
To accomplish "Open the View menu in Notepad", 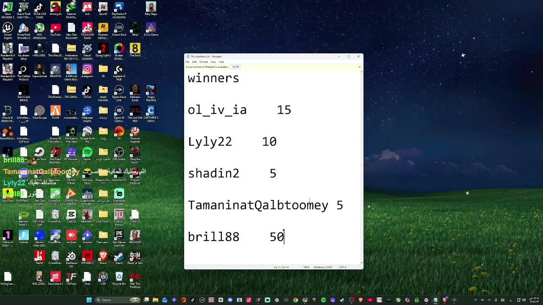I will click(x=213, y=62).
